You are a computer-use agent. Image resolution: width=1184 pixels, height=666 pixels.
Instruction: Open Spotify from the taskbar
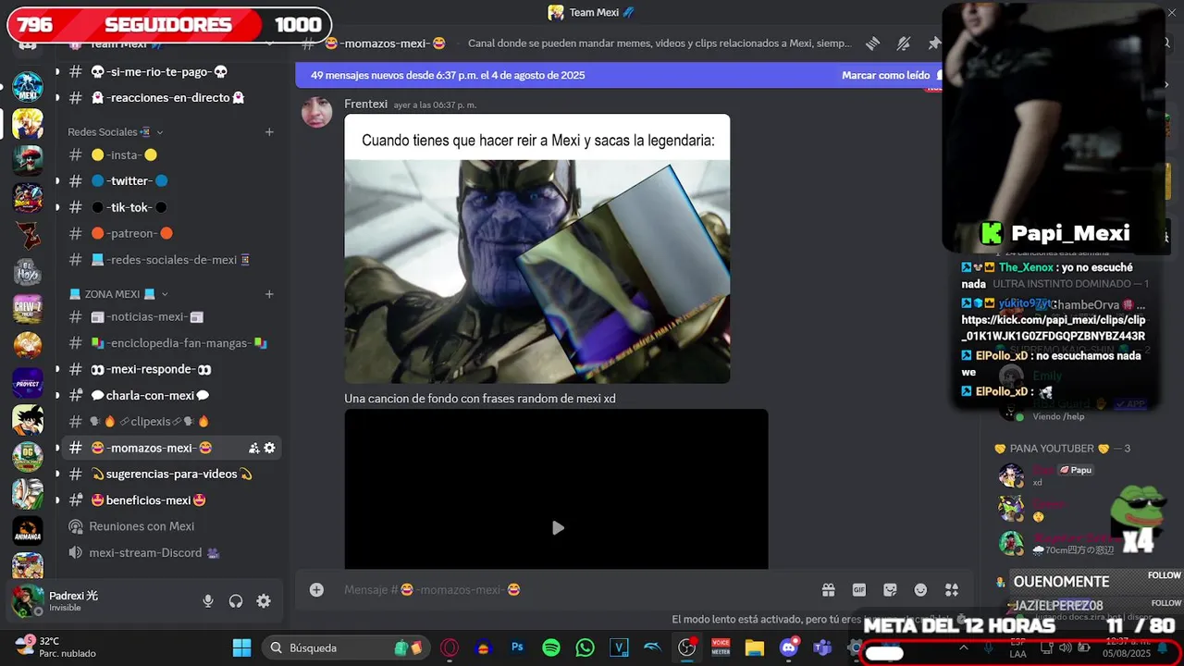coord(551,647)
